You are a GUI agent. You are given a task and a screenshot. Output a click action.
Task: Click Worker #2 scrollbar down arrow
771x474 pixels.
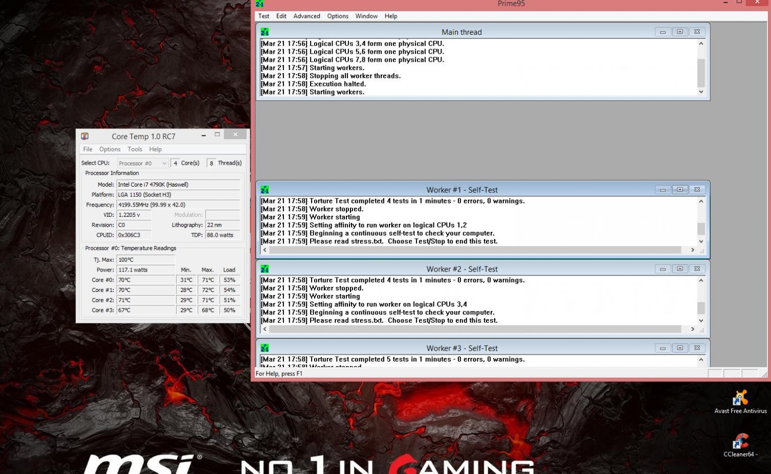click(701, 321)
